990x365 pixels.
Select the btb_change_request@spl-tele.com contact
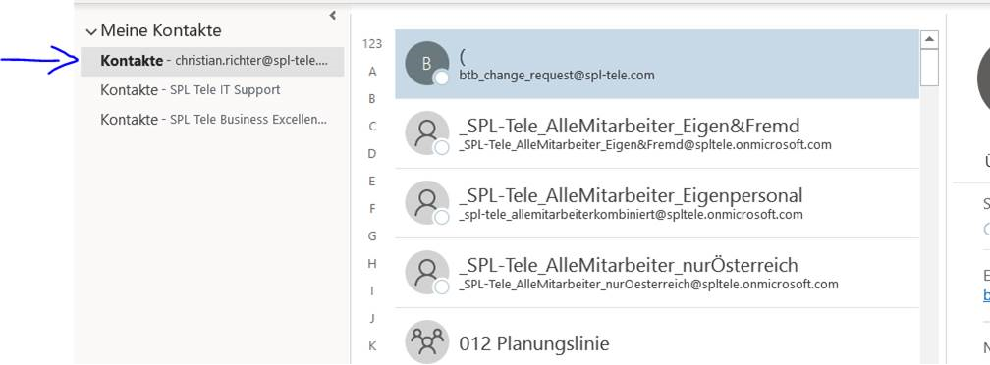(x=657, y=65)
